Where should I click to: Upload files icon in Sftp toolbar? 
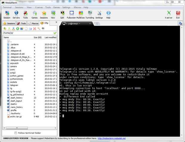13,28
